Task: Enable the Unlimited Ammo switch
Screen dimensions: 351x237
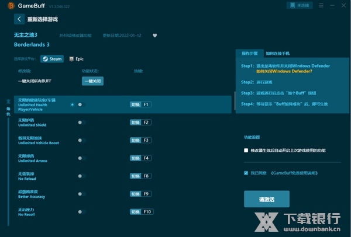Action: point(82,158)
